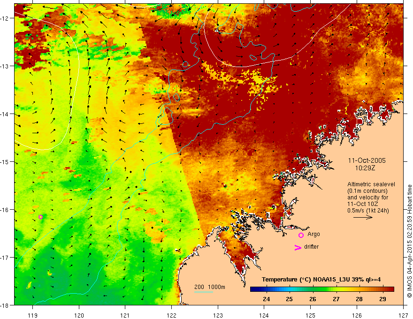
Task: Click the 26 label on the temperature scale
Action: [313, 299]
